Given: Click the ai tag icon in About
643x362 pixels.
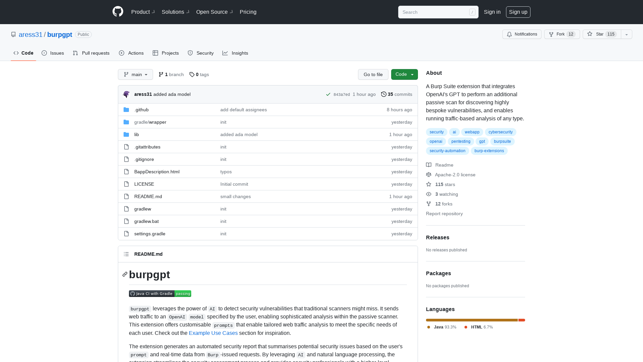Looking at the screenshot, I should tap(454, 132).
